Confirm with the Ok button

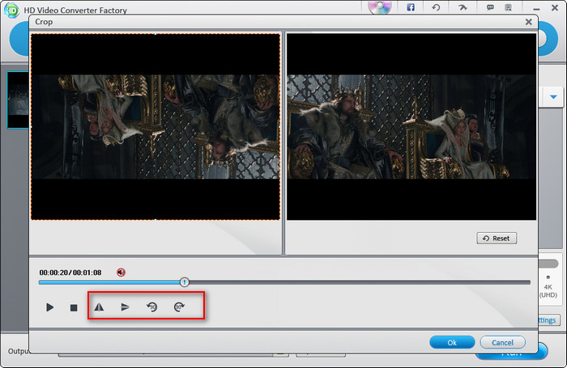(452, 342)
